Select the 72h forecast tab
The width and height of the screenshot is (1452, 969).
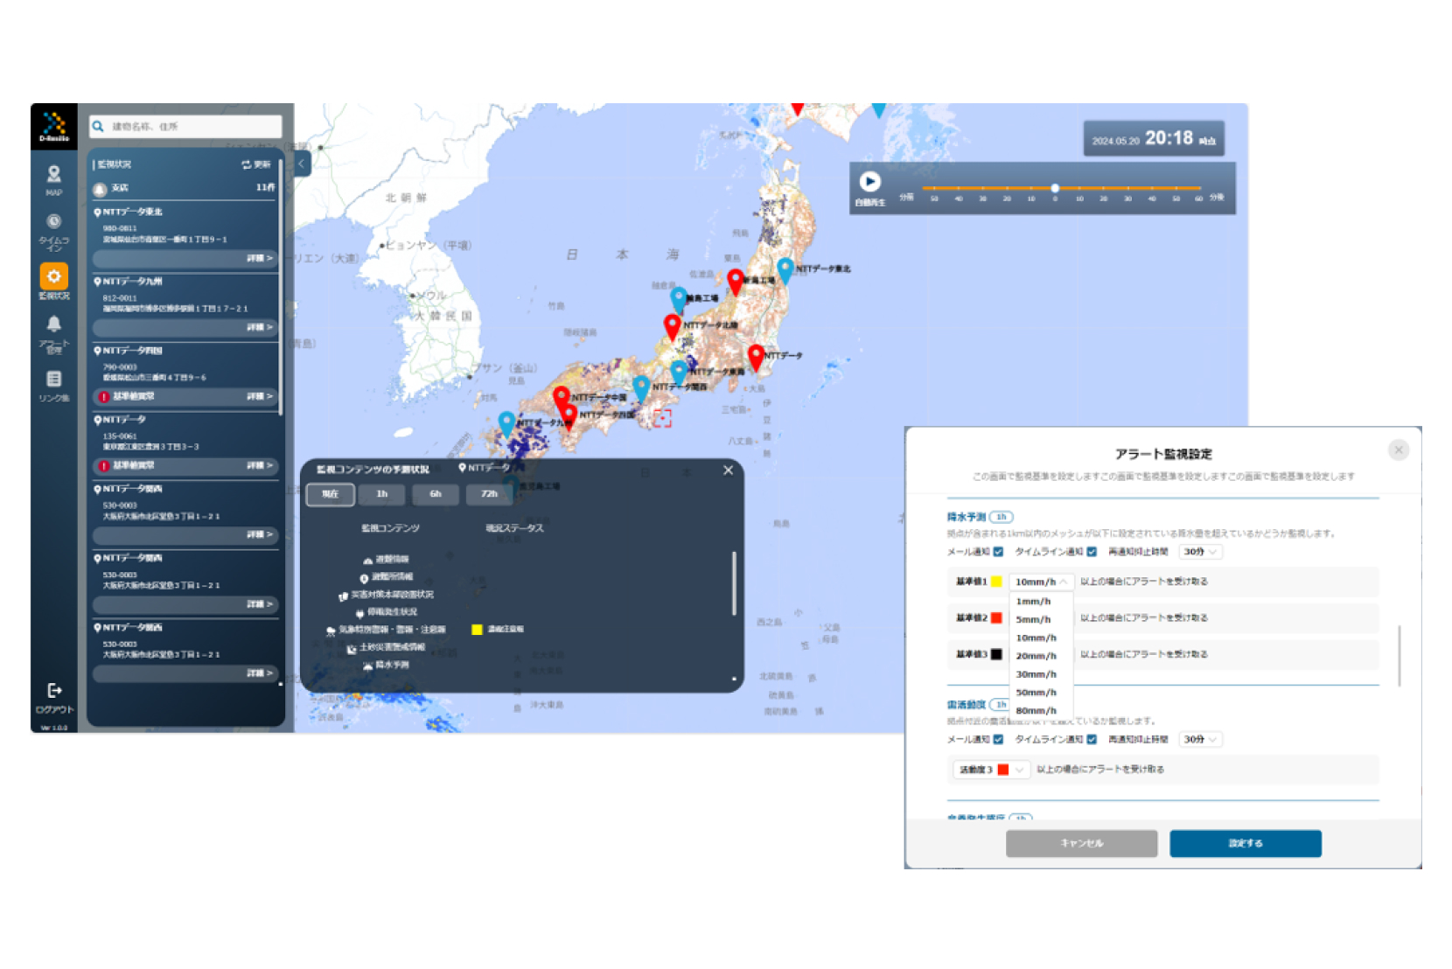click(489, 494)
